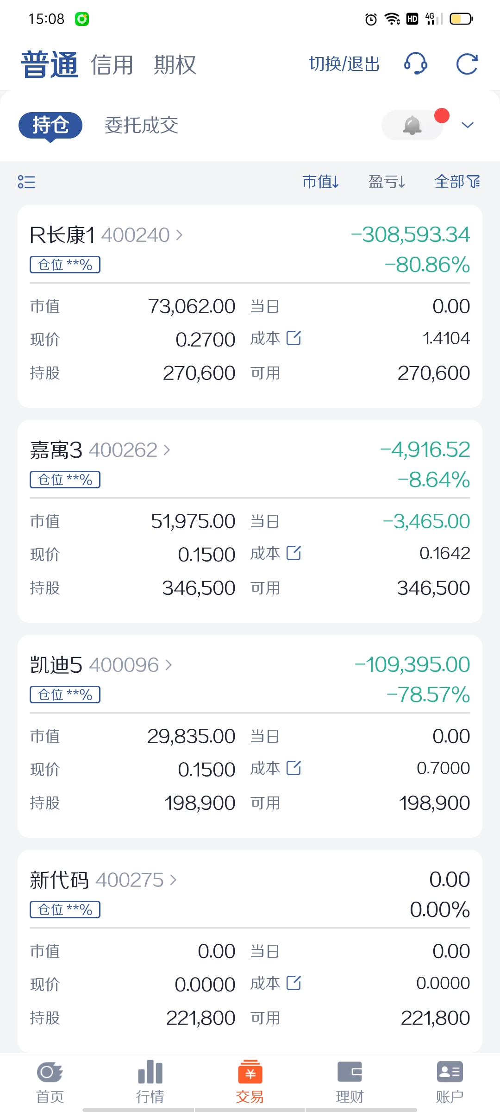
Task: Expand the chevron beside notification bell
Action: click(468, 125)
